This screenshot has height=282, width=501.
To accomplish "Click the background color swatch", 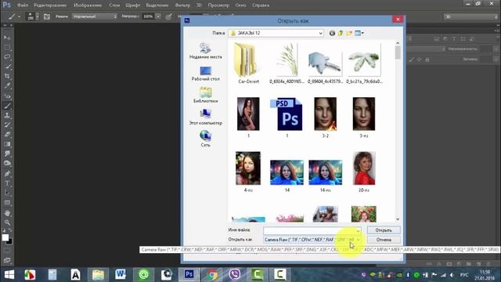I will (10, 242).
